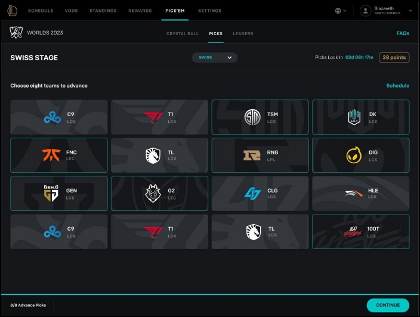Image resolution: width=420 pixels, height=317 pixels.
Task: Toggle the Gen.G GEN team pick
Action: point(58,194)
